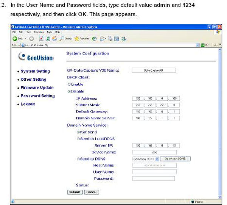Click the GV-Data Capture V3E Name field
Viewport: 227px width, 205px height.
[x=154, y=70]
